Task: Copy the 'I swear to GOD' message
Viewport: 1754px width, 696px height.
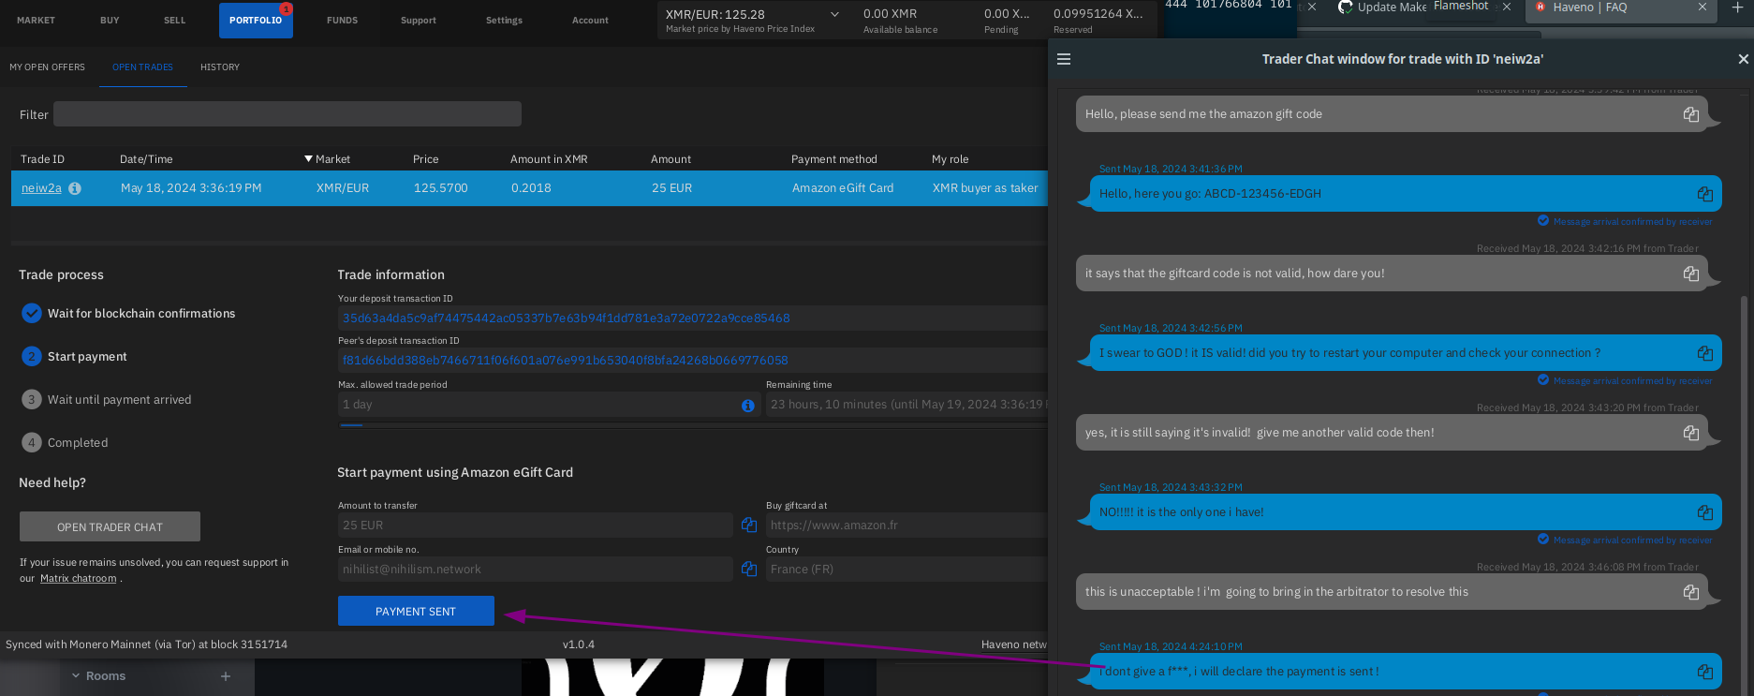Action: coord(1705,353)
